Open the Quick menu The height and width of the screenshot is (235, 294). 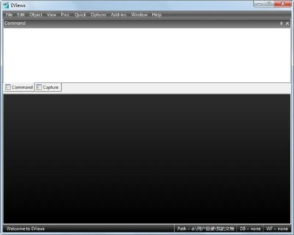80,15
